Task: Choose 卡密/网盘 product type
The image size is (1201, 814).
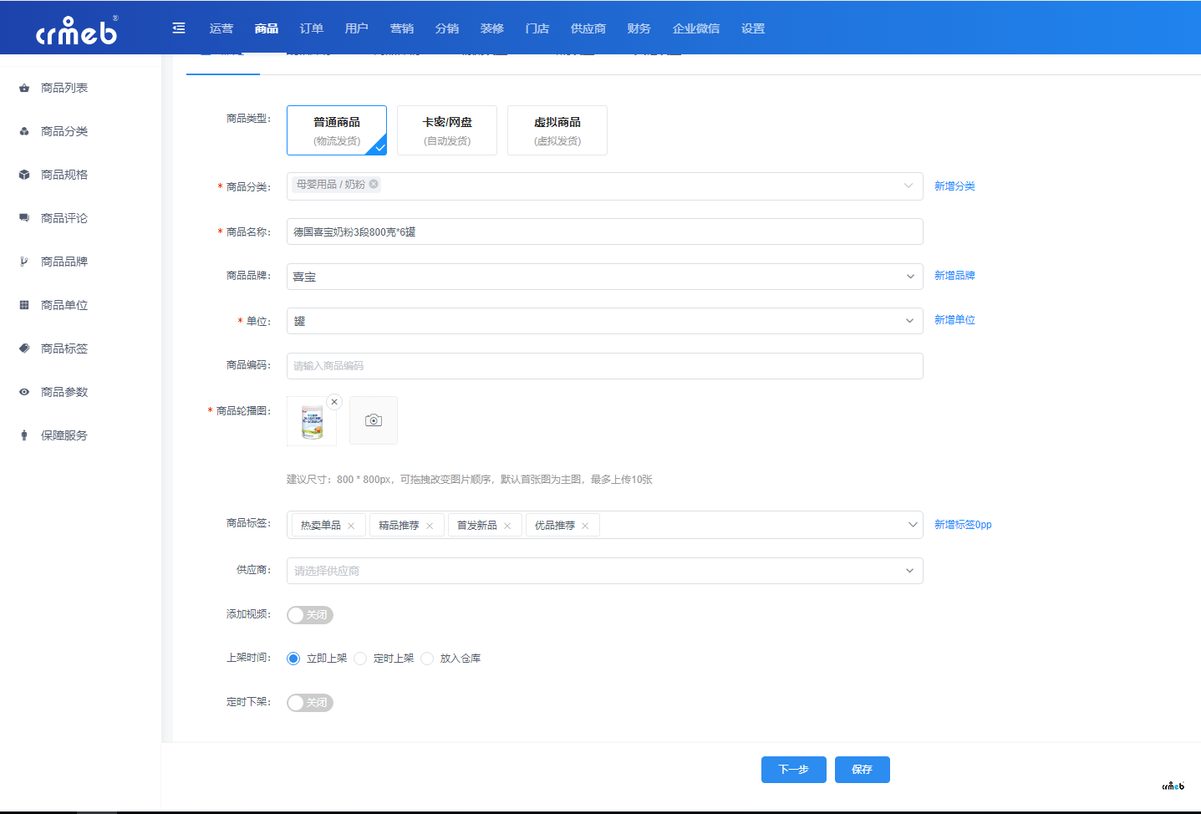Action: [447, 130]
